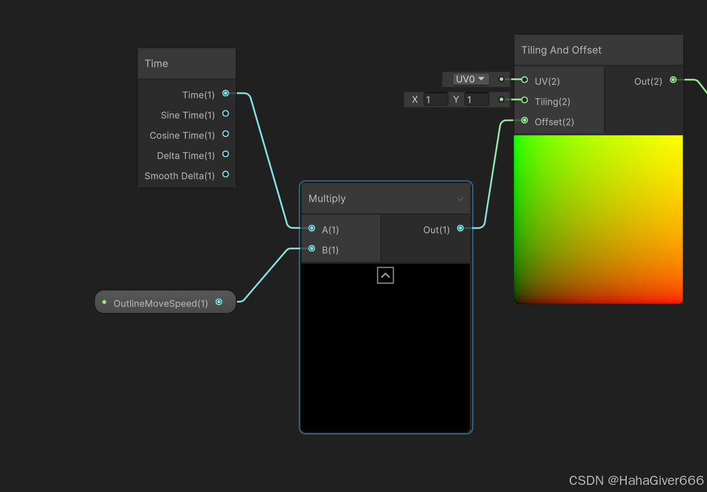
Task: Click the Sine Time(1) output port
Action: (x=225, y=114)
